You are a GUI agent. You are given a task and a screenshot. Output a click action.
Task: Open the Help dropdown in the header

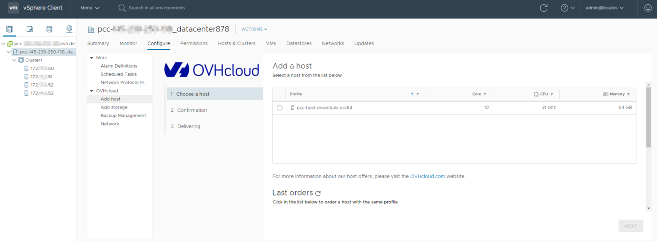[x=567, y=8]
